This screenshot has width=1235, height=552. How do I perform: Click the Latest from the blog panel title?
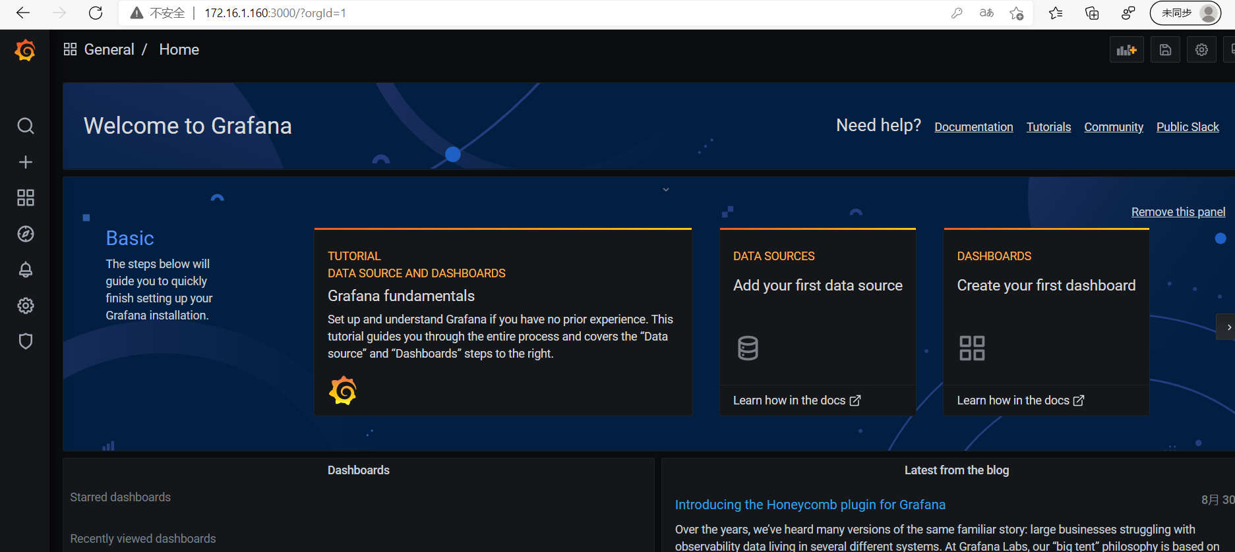[x=957, y=470]
